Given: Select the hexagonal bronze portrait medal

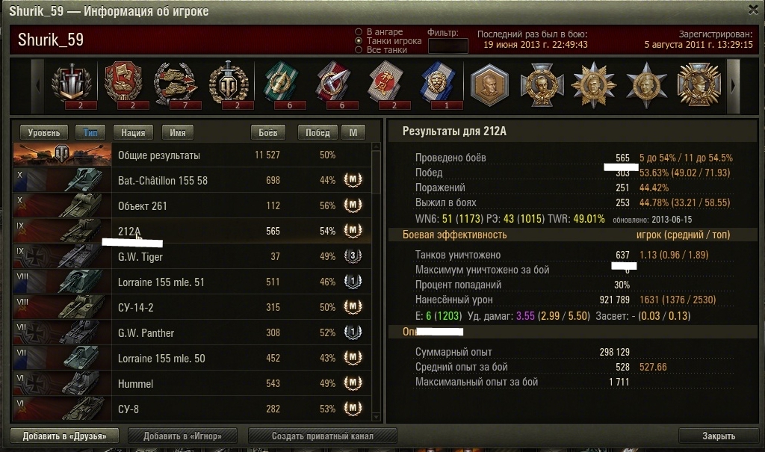Looking at the screenshot, I should (489, 85).
